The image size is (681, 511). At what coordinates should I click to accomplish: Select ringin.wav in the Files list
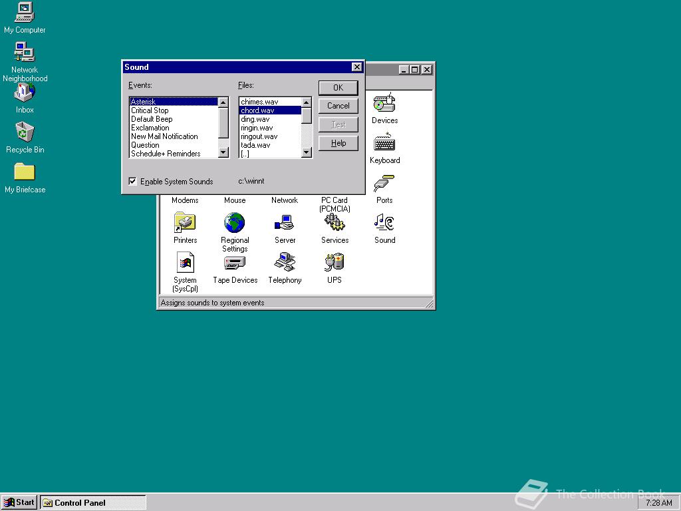coord(270,128)
